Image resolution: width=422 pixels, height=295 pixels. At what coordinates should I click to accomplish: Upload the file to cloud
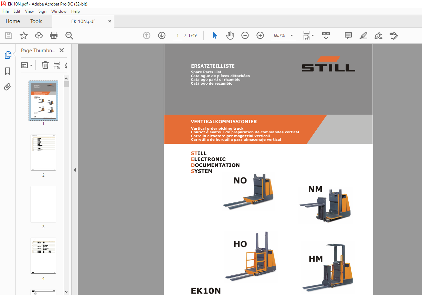click(x=39, y=35)
